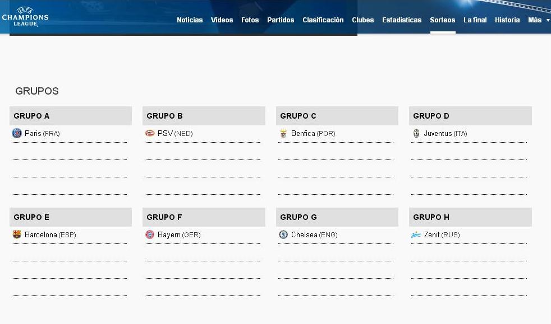Click the Chelsea club crest icon
Viewport: 551px width, 324px height.
pyautogui.click(x=283, y=234)
